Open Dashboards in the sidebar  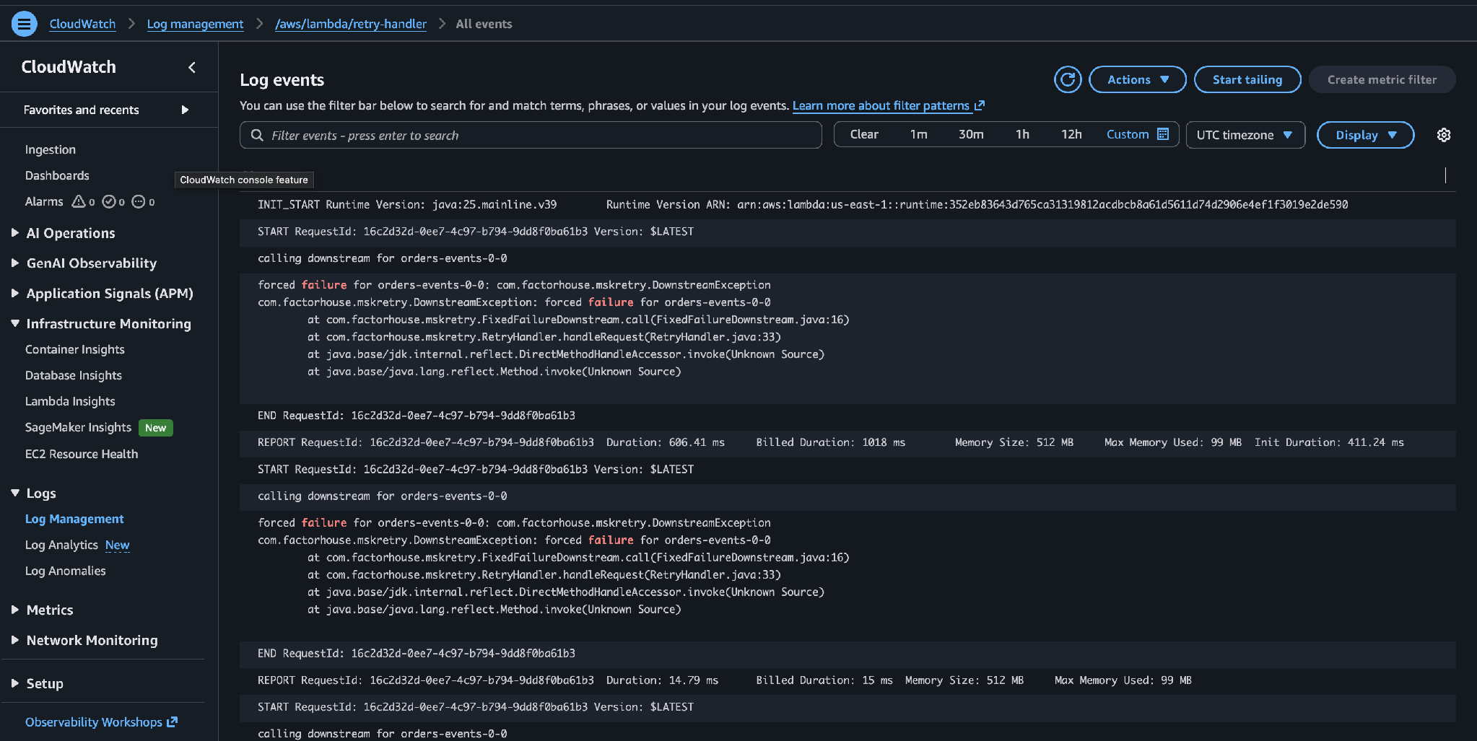57,175
